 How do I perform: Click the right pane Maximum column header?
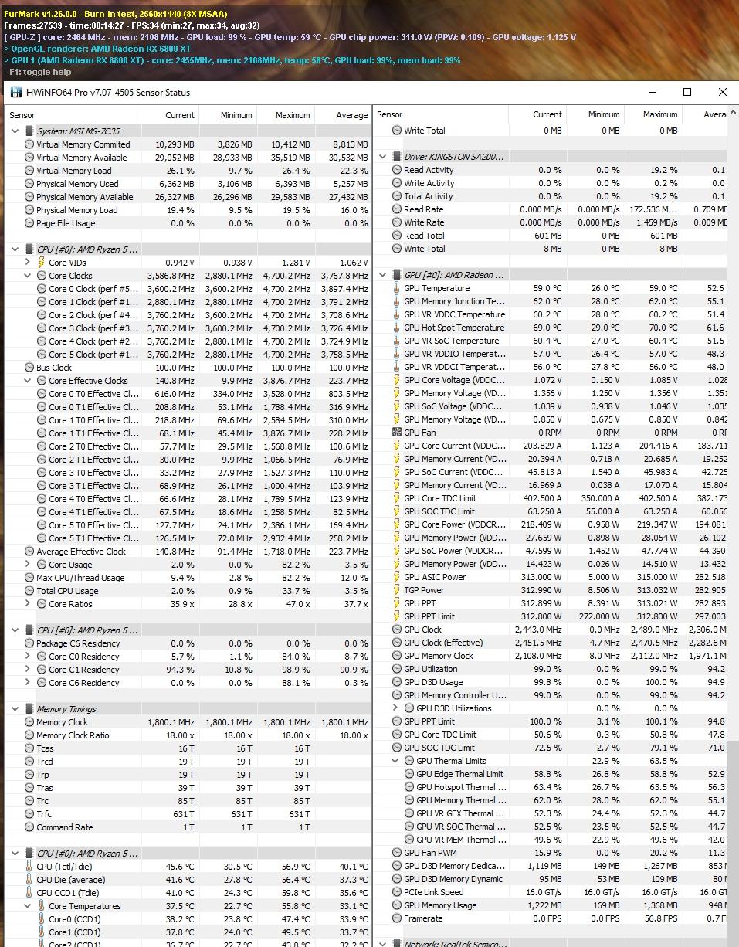tap(652, 114)
